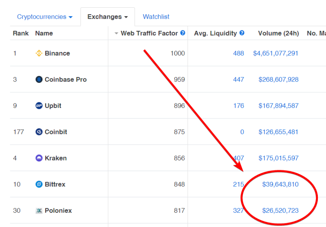Switch to the Watchlist tab
This screenshot has height=227, width=326.
pos(156,17)
